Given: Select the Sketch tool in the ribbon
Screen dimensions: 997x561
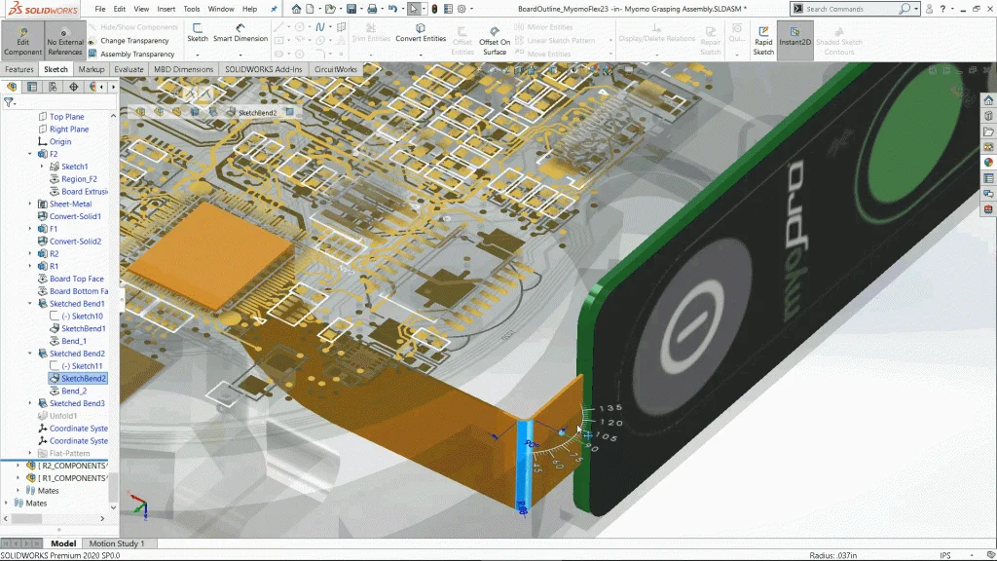Looking at the screenshot, I should [x=198, y=33].
